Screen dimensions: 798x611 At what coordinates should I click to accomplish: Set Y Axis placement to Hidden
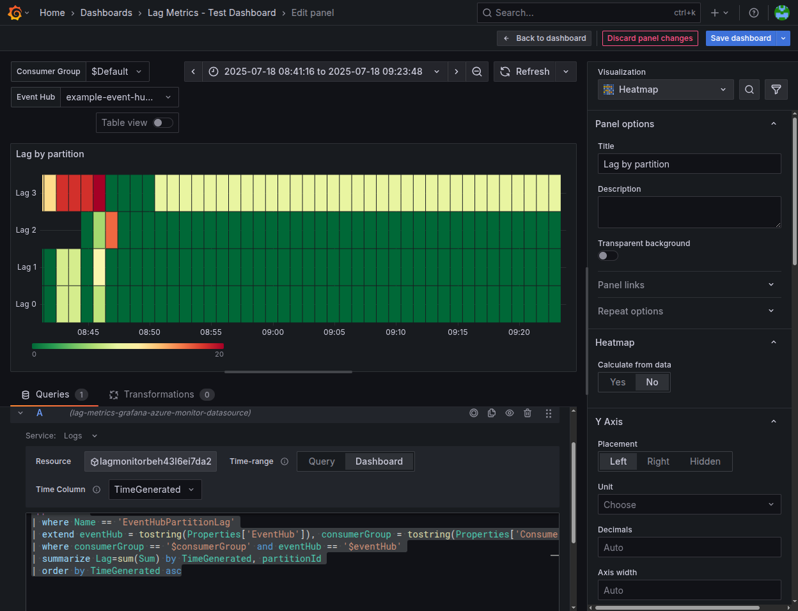[705, 461]
